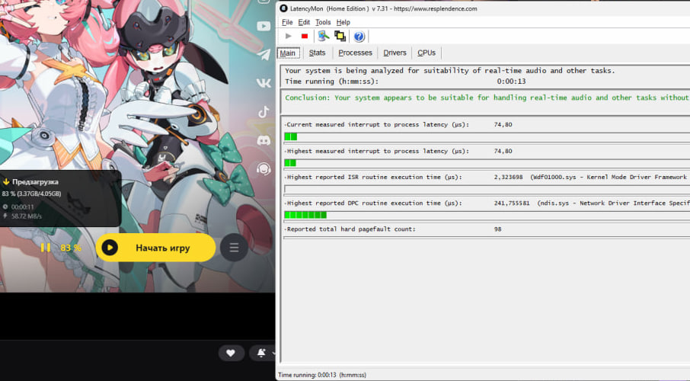Click the 00:00:11 remaining time in launcher
The width and height of the screenshot is (690, 381).
[x=22, y=207]
